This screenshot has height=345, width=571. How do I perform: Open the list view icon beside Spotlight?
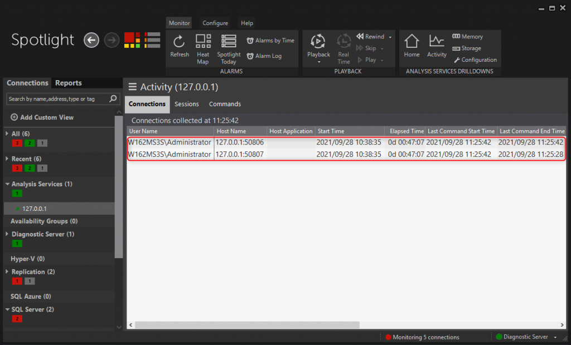point(152,40)
